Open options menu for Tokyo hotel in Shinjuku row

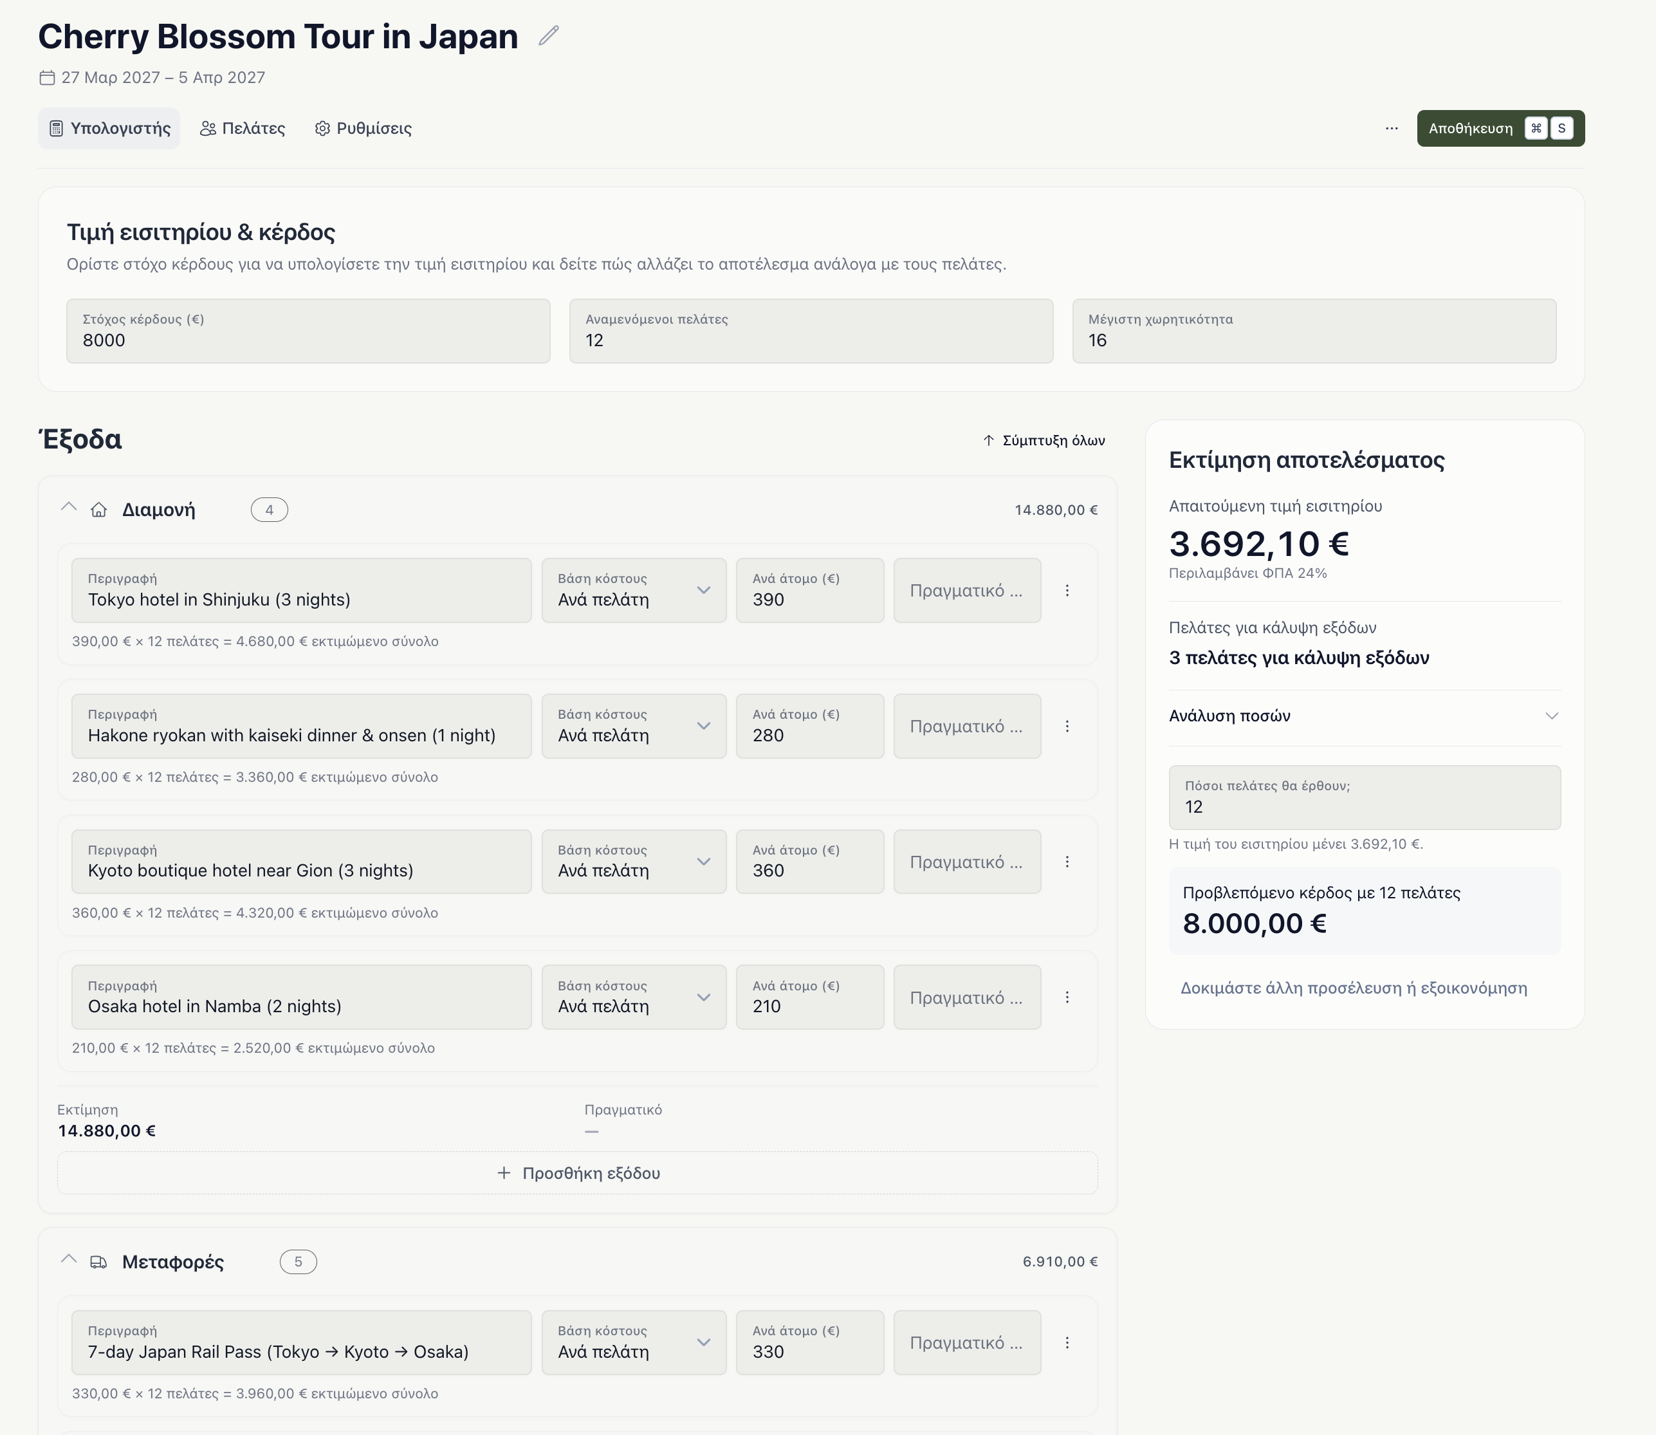pos(1067,590)
